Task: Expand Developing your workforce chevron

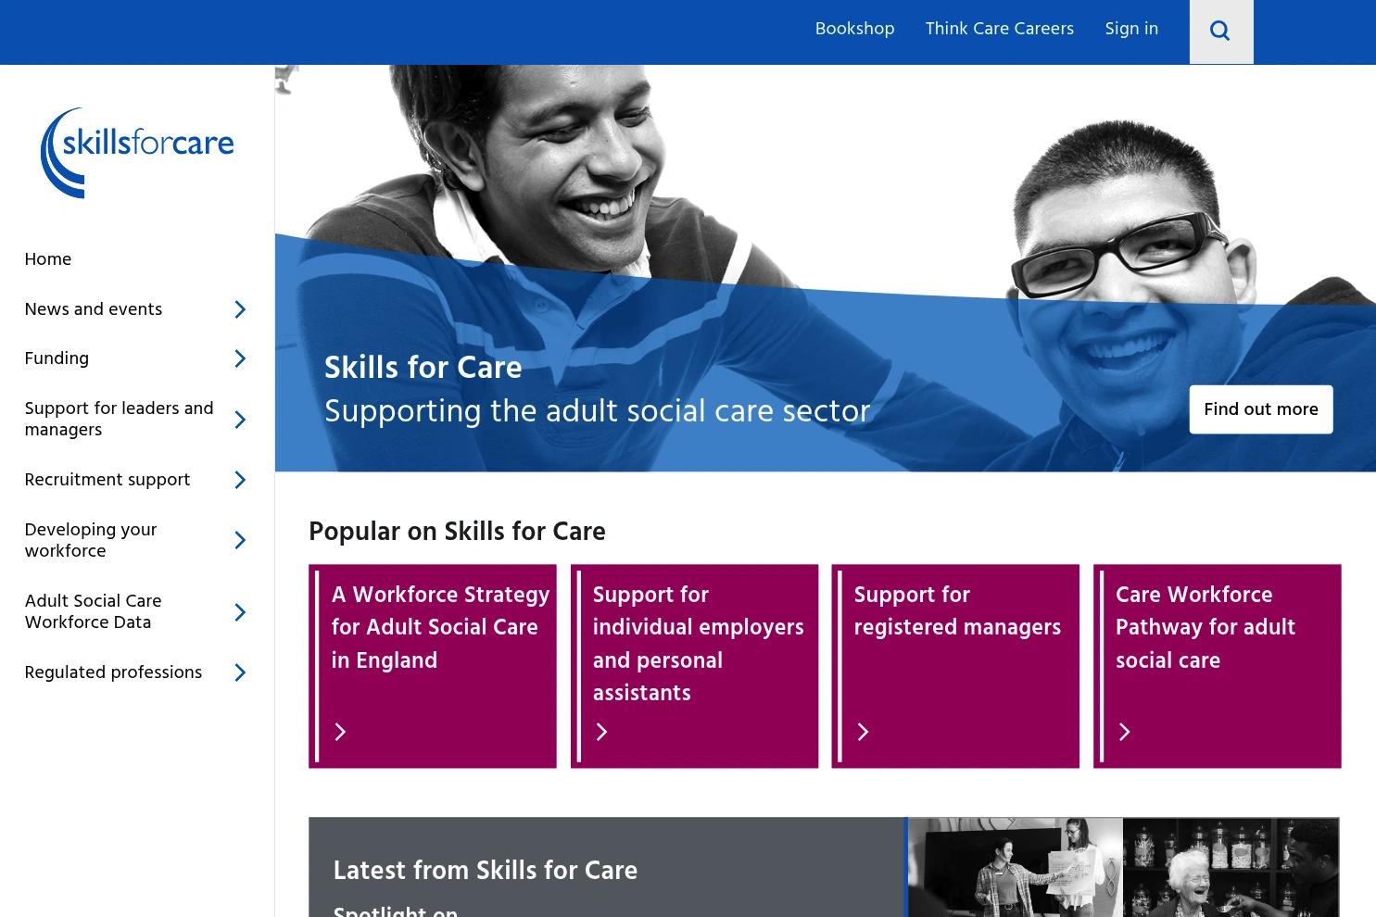Action: tap(240, 540)
